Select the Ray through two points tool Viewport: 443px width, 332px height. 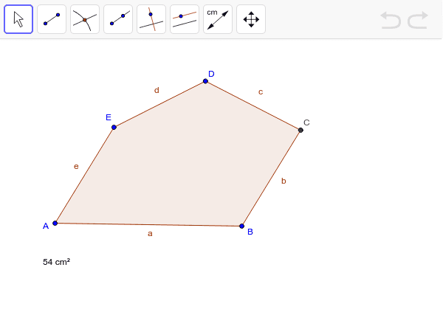coord(118,19)
